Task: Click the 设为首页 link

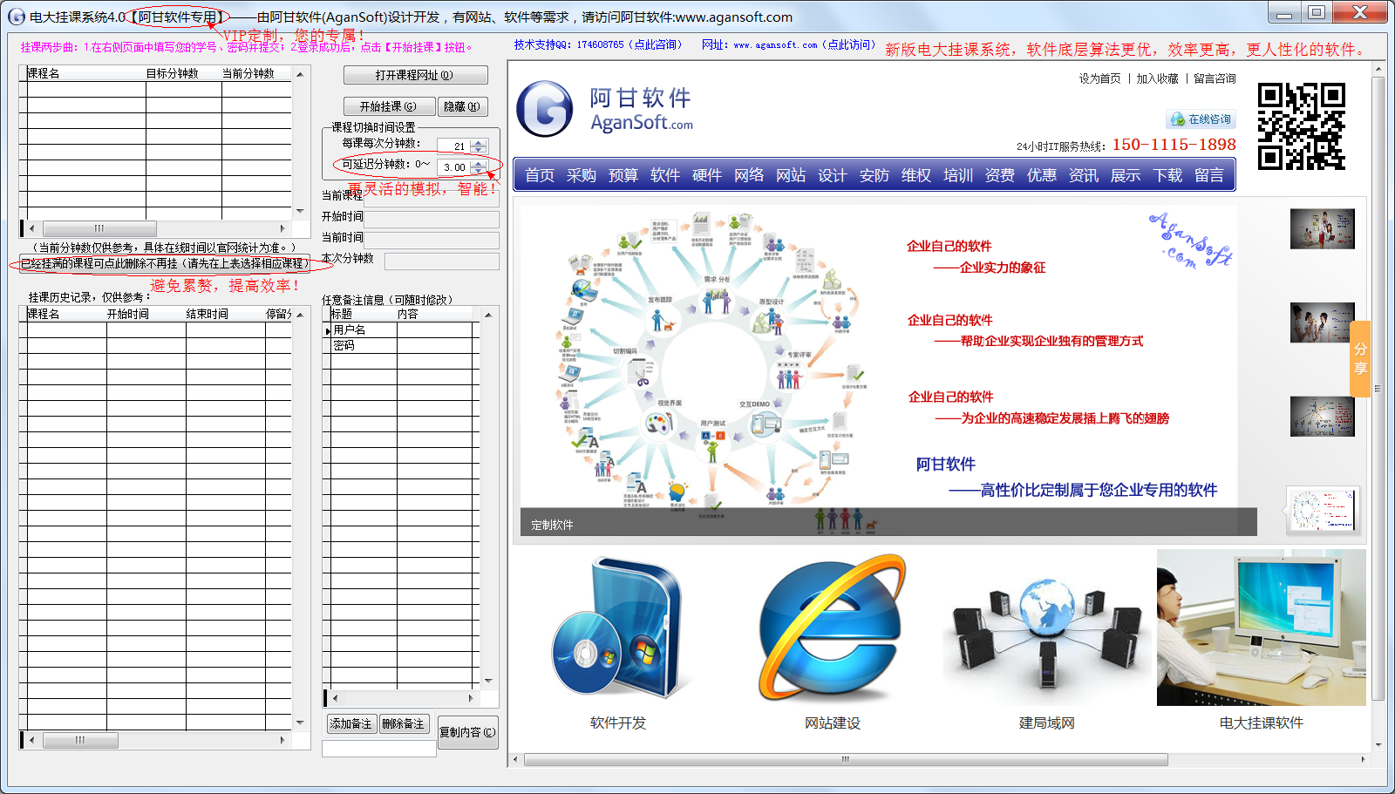Action: coord(1099,78)
